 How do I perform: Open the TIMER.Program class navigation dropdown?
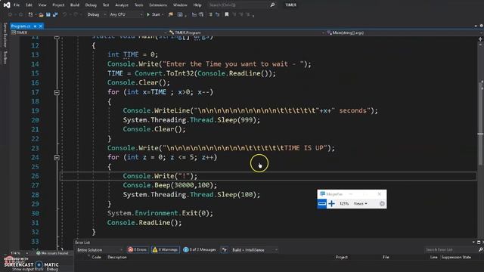coord(247,32)
